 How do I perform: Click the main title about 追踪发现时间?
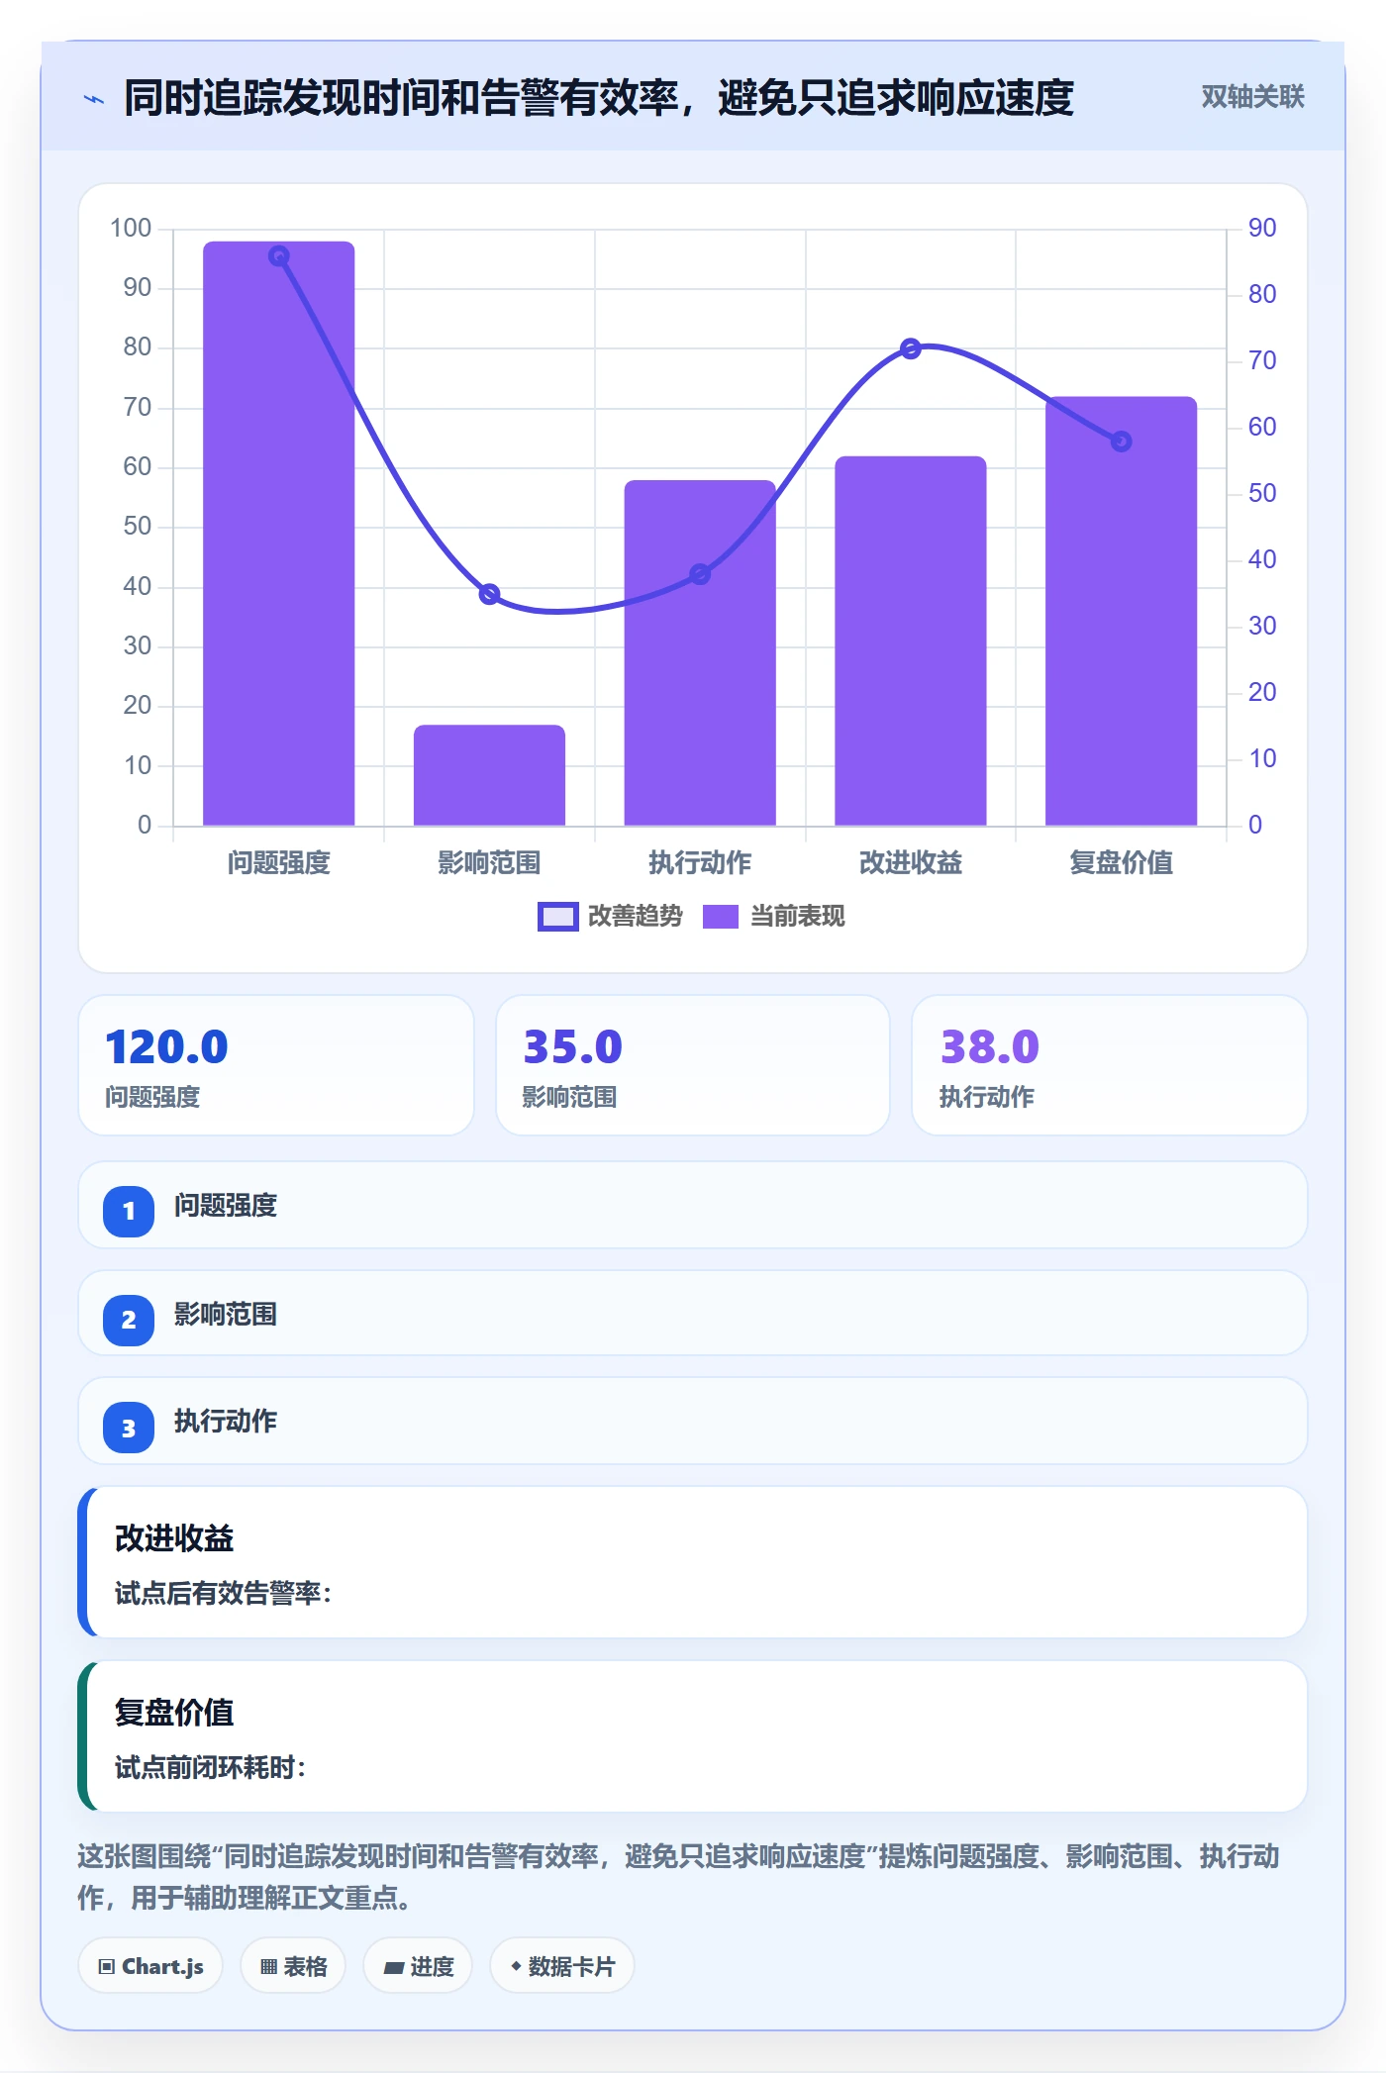click(x=599, y=98)
